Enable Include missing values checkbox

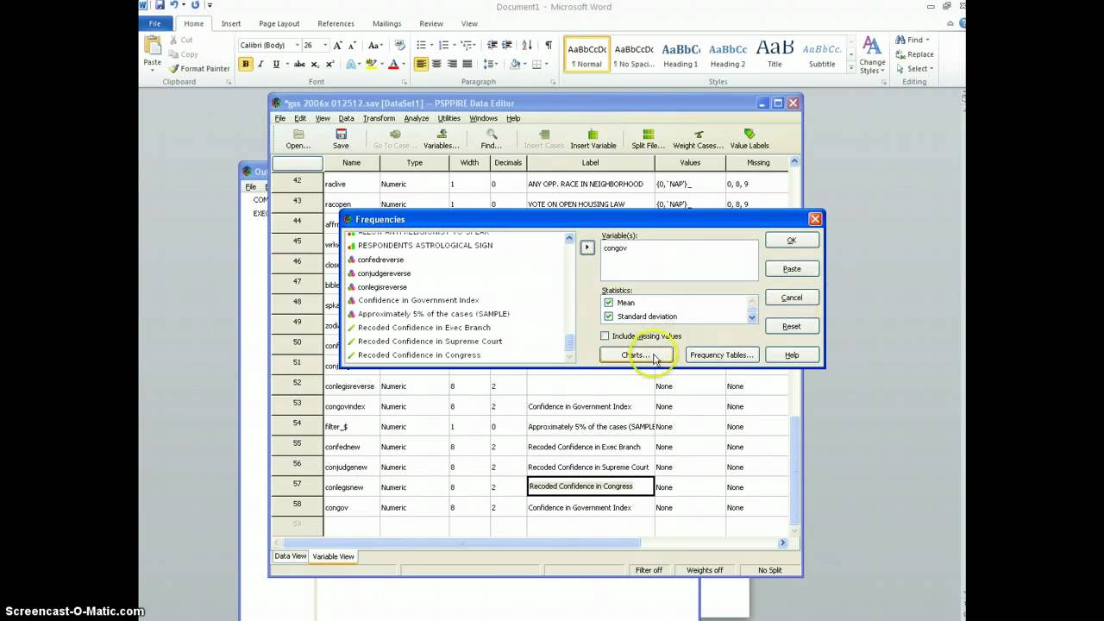click(x=605, y=336)
